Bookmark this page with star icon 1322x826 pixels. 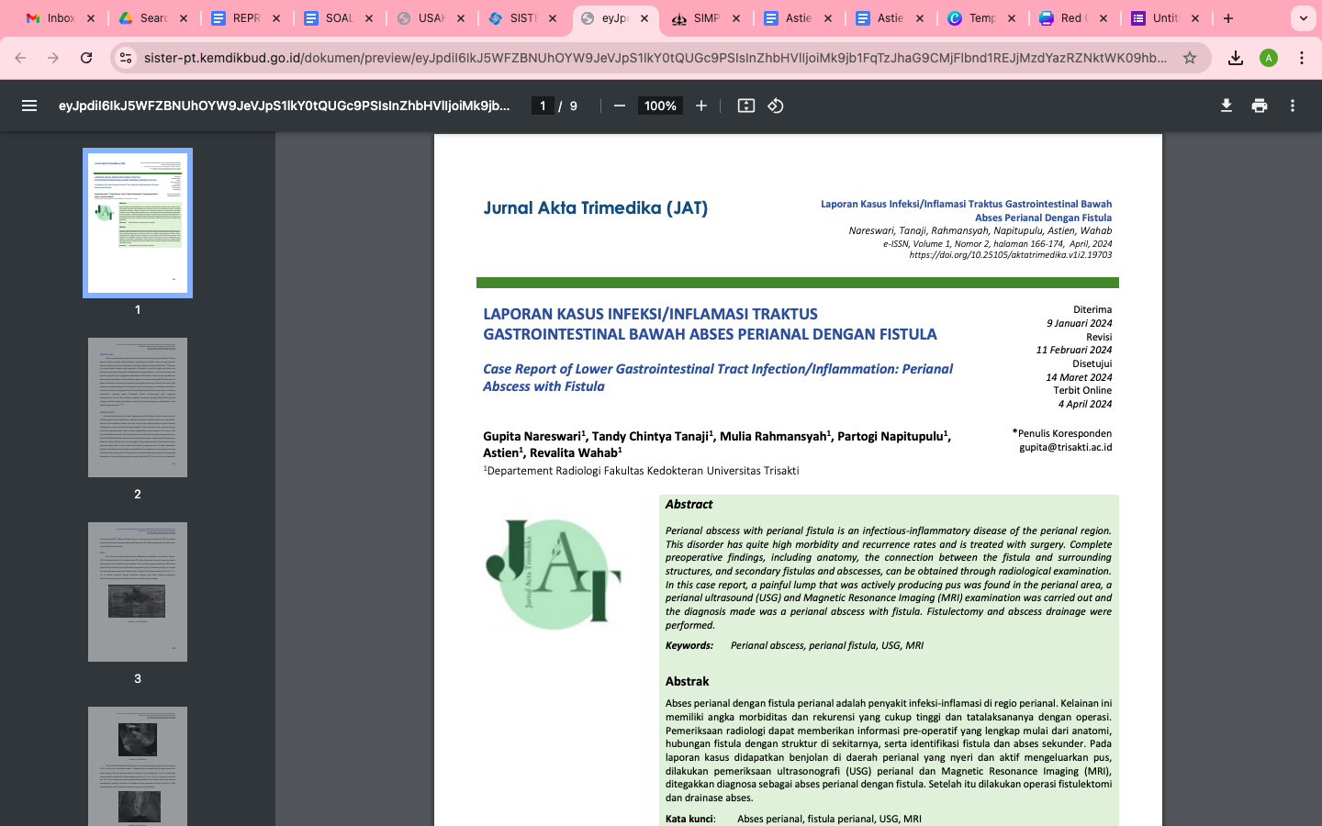1190,58
